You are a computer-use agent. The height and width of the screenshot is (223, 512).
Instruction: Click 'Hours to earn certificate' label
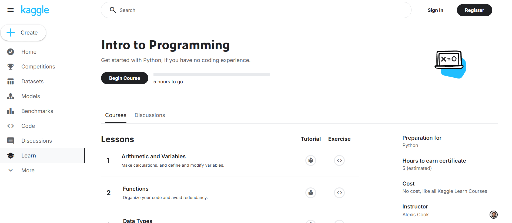(434, 161)
